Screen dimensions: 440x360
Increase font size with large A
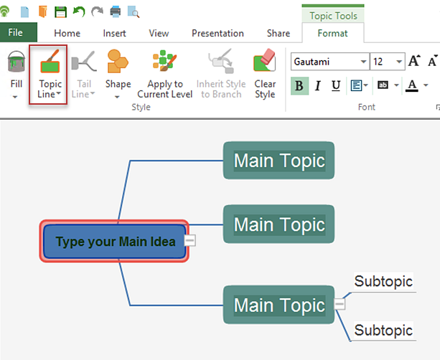414,61
